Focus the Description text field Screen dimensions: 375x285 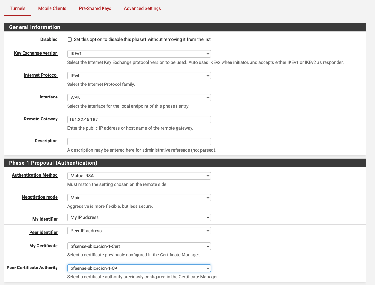[139, 141]
